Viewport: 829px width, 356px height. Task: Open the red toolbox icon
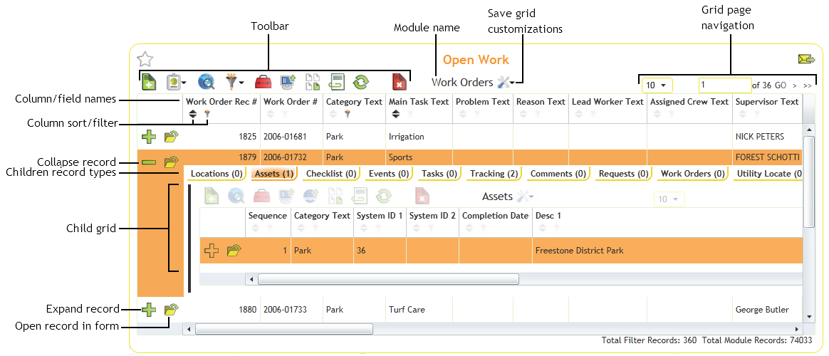point(263,82)
